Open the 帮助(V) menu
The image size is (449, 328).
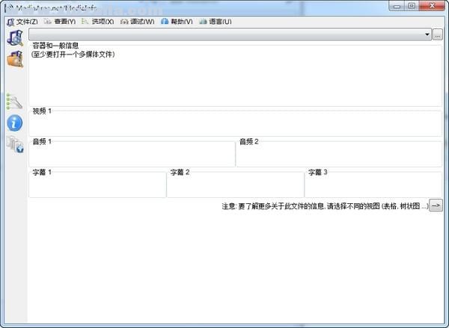(177, 22)
